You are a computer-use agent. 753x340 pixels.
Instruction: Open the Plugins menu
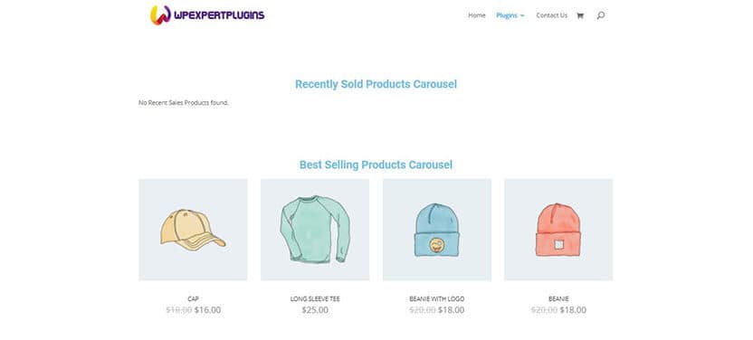pyautogui.click(x=507, y=15)
